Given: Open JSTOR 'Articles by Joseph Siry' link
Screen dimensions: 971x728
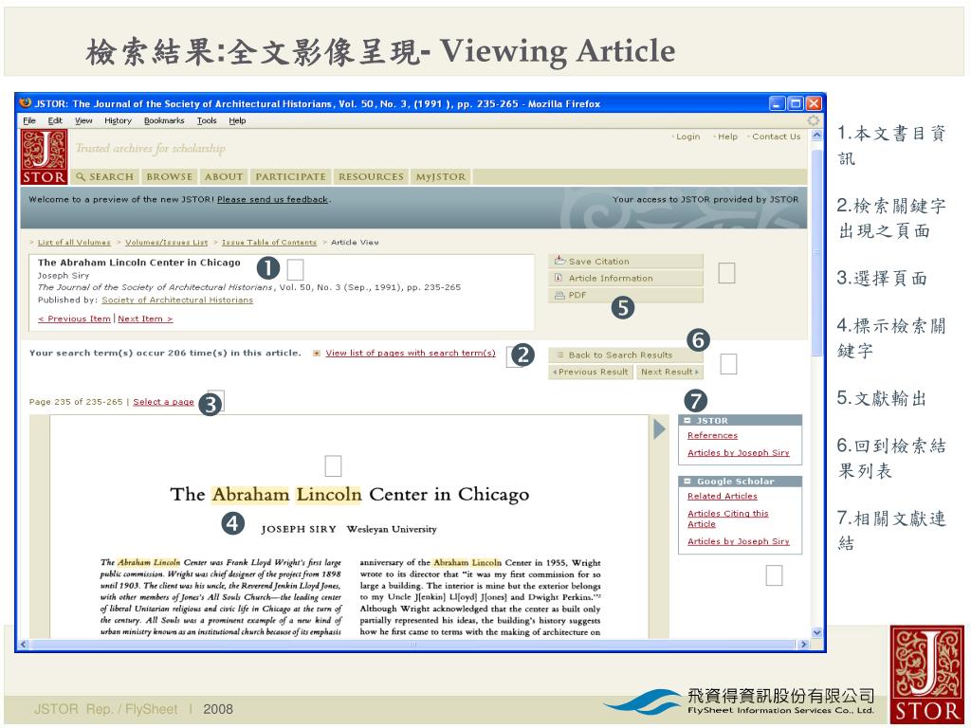Looking at the screenshot, I should click(738, 452).
